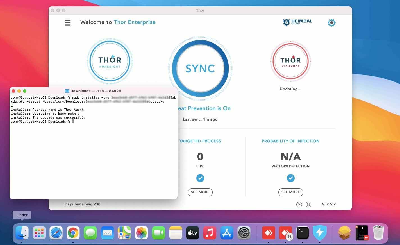Click SEE MORE under Probability of Infection
The width and height of the screenshot is (400, 245).
point(290,192)
